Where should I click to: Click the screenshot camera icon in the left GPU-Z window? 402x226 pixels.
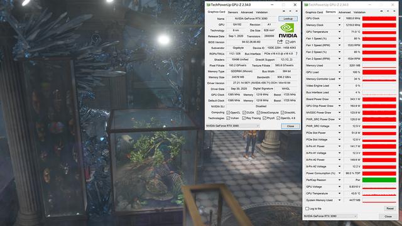pos(284,11)
